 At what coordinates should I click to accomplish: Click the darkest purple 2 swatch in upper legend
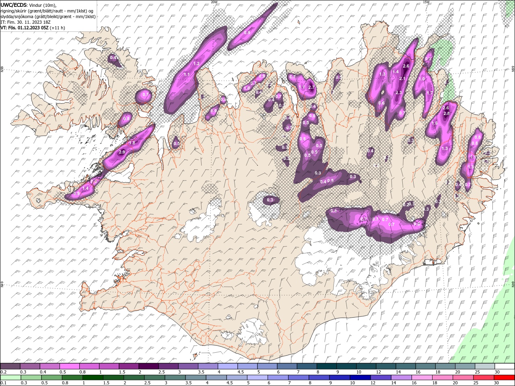point(148,366)
